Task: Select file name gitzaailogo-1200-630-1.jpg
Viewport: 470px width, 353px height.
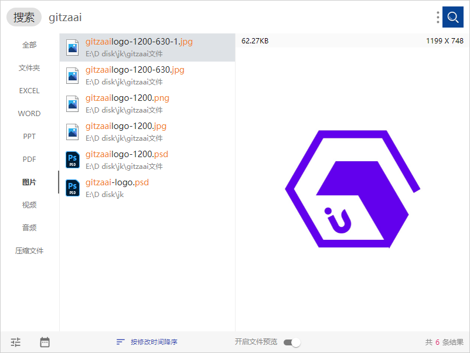Action: (139, 42)
